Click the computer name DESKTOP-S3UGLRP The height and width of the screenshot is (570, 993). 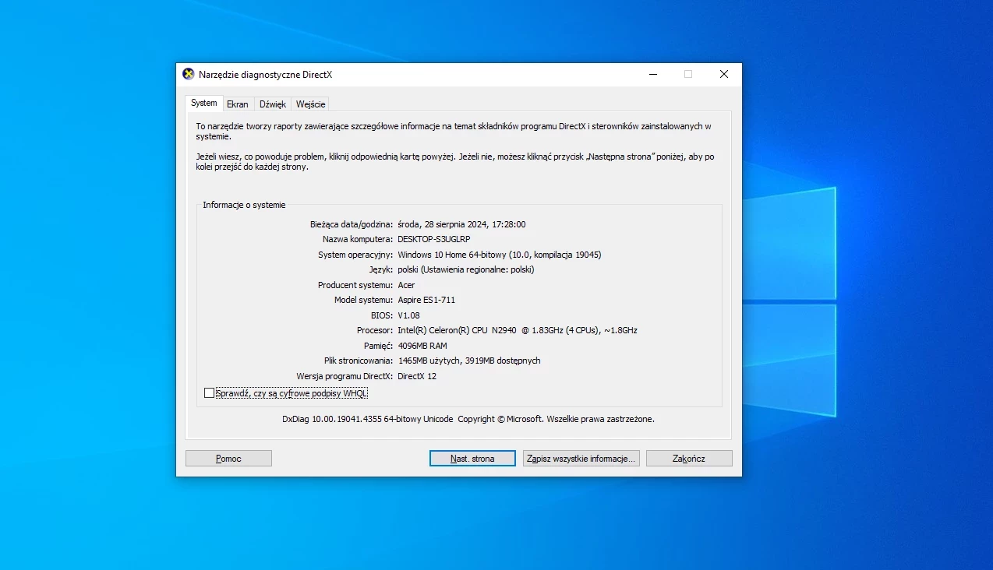point(434,239)
